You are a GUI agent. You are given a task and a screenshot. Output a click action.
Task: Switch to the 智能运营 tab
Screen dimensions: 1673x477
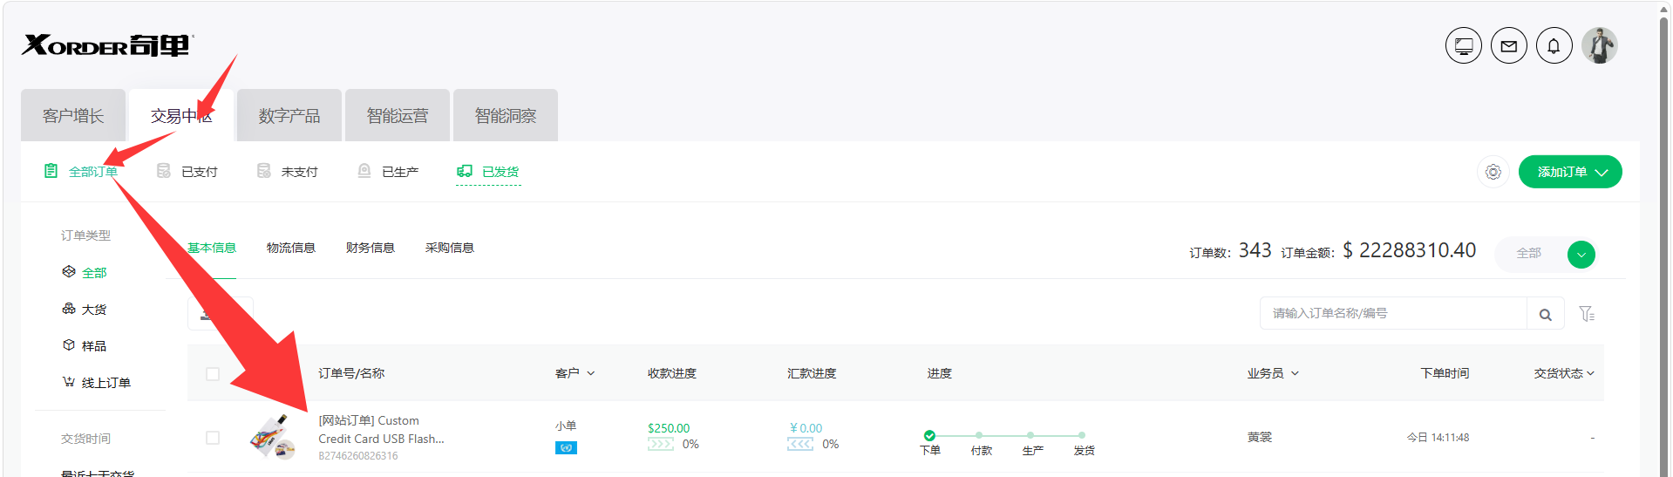pos(398,115)
